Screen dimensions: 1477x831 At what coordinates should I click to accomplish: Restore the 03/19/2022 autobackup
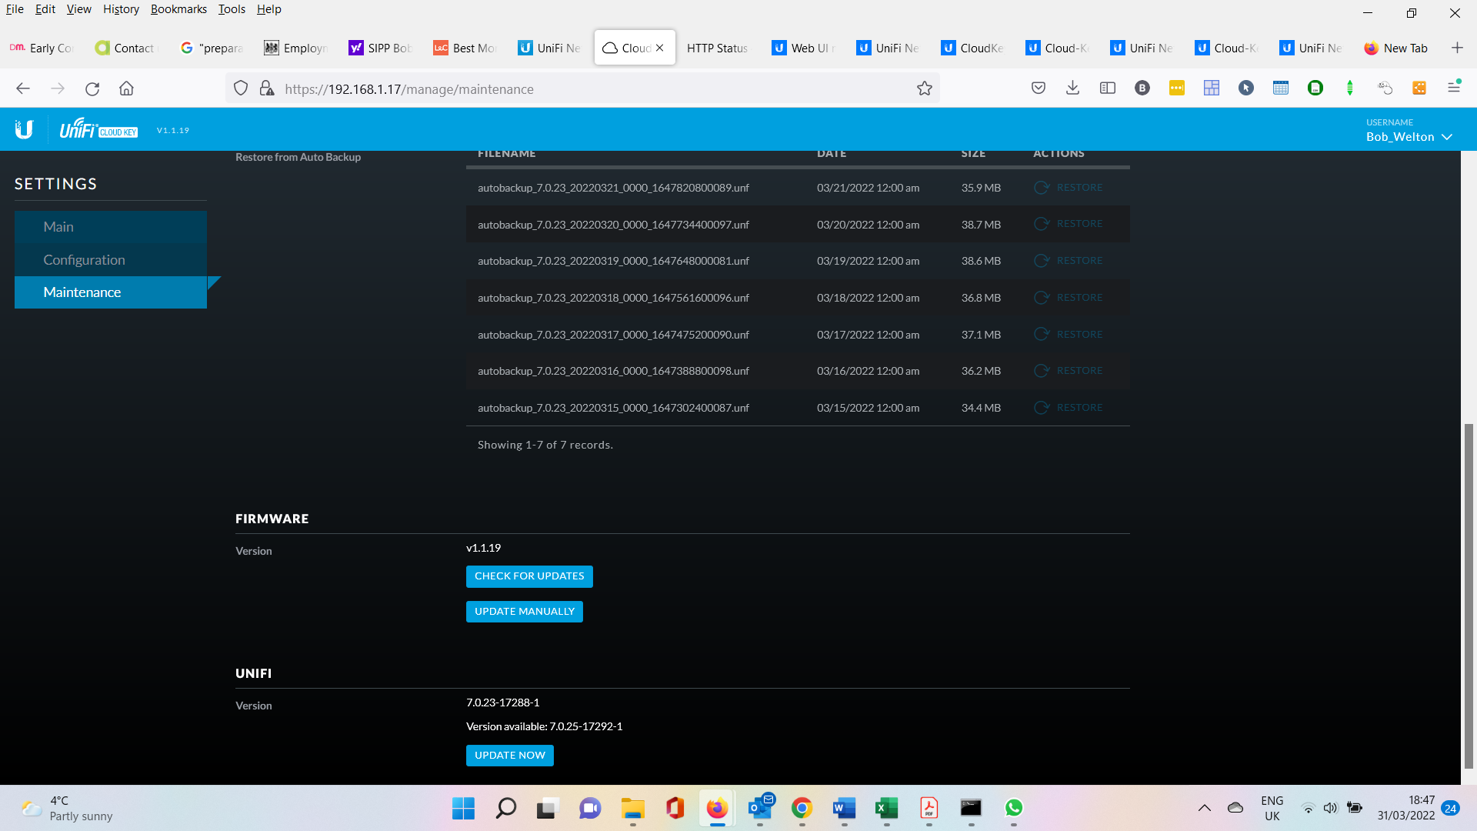(x=1069, y=261)
